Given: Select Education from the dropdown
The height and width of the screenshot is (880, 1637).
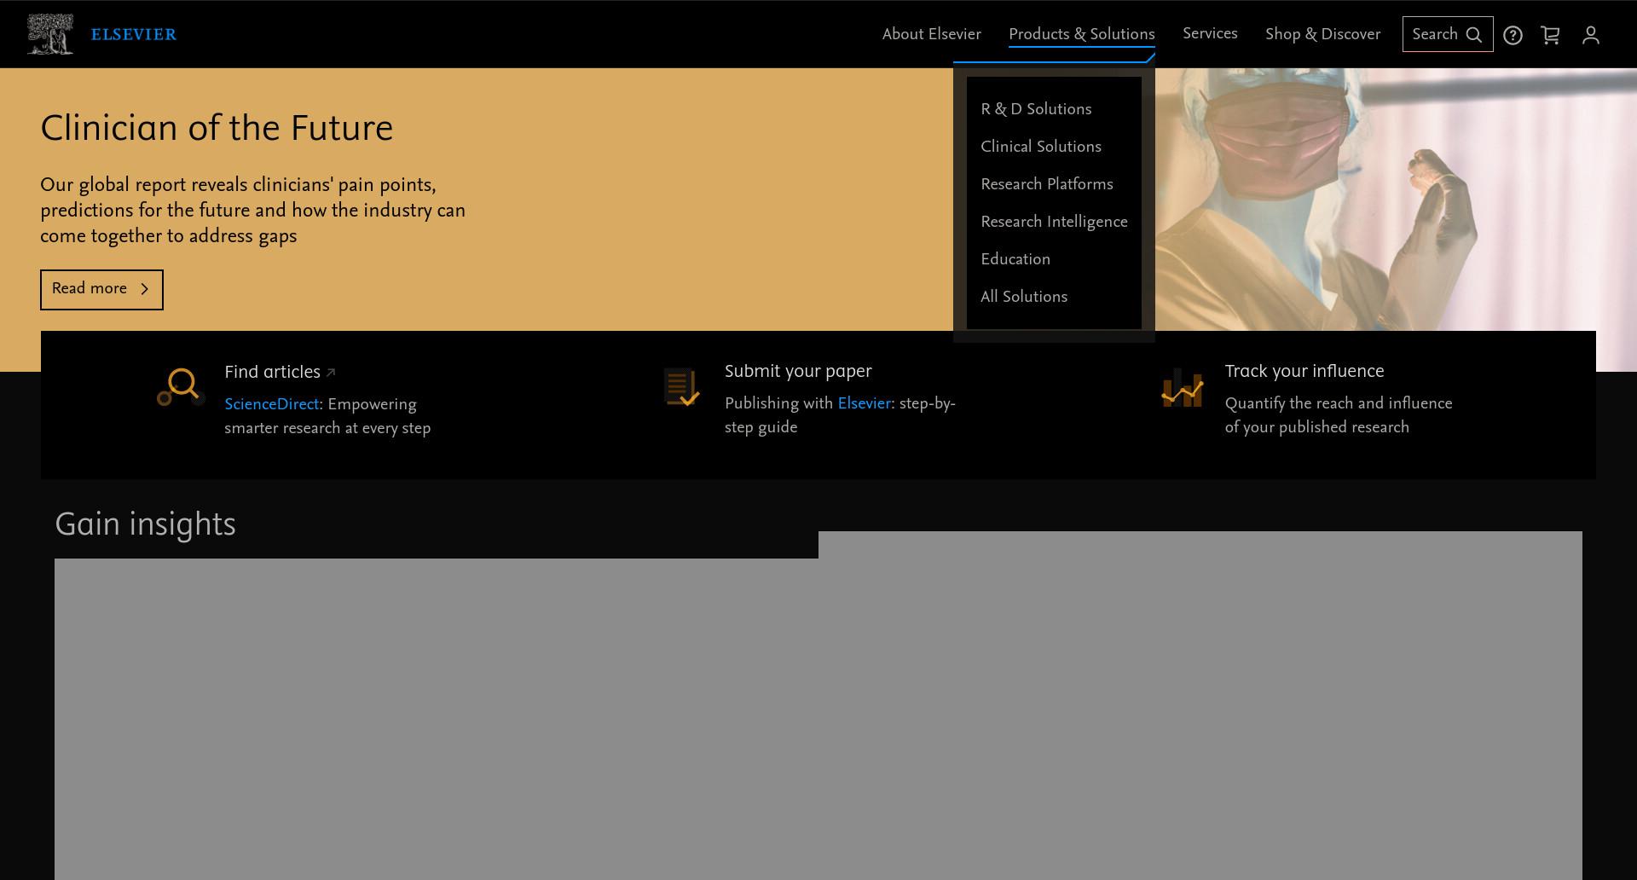Looking at the screenshot, I should pyautogui.click(x=1015, y=259).
